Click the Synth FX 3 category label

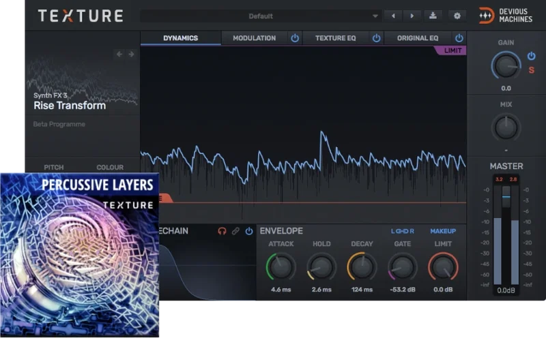50,95
